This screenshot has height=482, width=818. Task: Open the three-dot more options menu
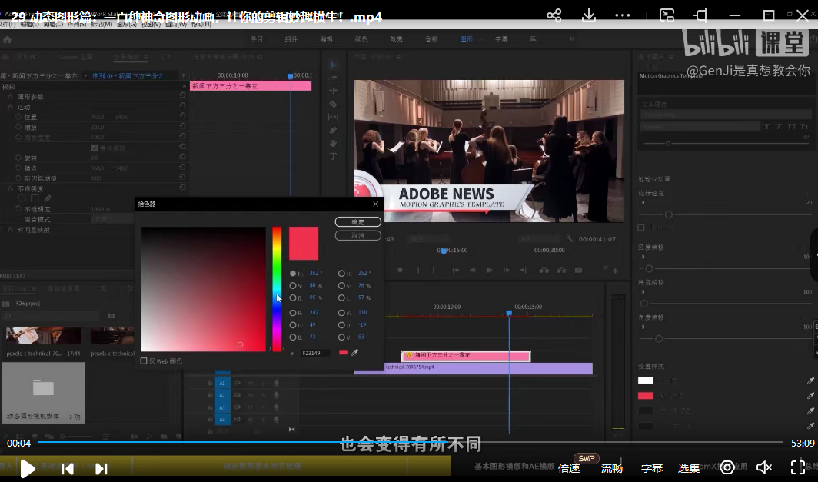tap(623, 15)
